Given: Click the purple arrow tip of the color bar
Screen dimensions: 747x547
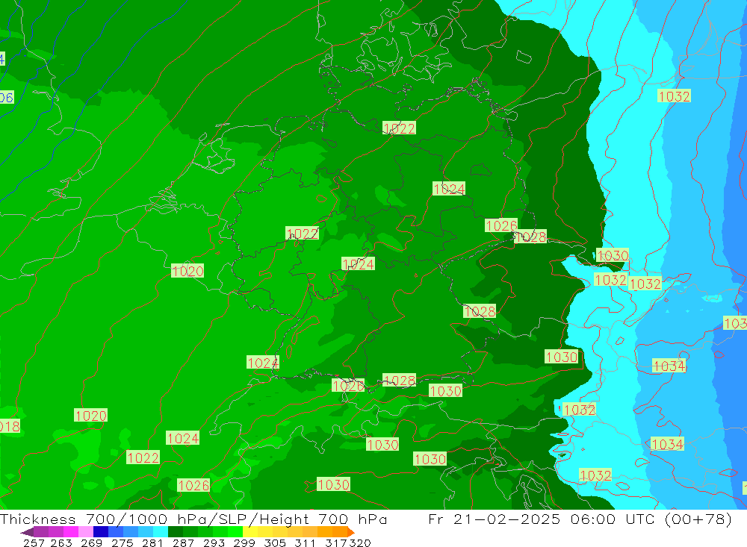Looking at the screenshot, I should [x=27, y=532].
